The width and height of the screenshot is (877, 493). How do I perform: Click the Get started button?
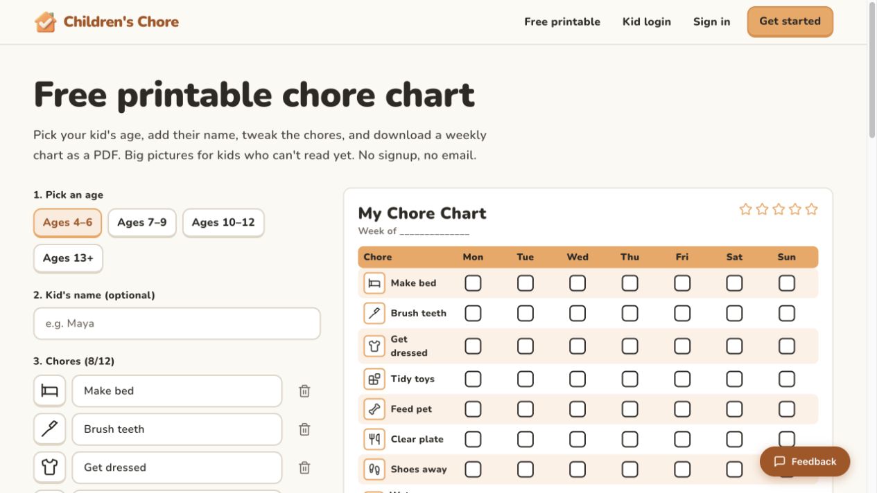coord(790,21)
